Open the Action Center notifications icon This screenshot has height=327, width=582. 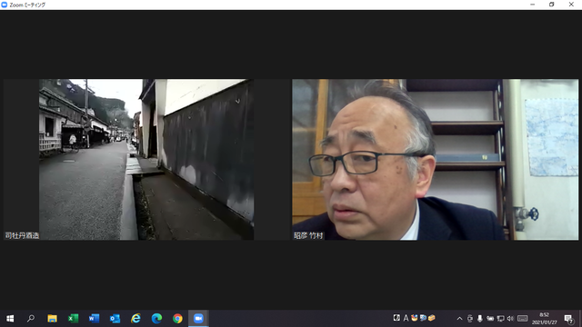568,319
